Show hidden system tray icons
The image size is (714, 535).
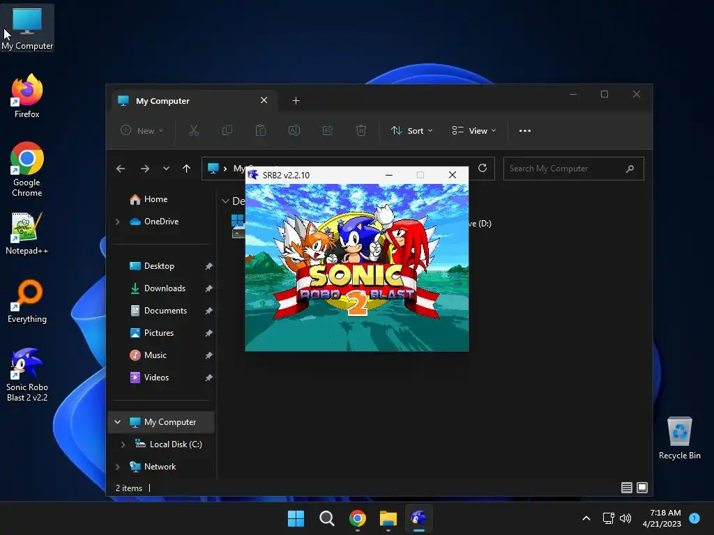coord(586,518)
